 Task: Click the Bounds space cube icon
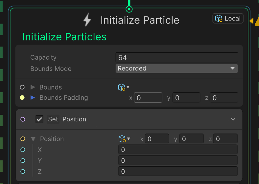[x=122, y=87]
